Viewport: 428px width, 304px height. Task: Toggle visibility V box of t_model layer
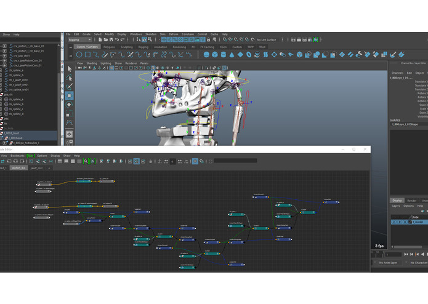(394, 222)
